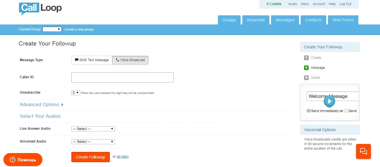The image size is (380, 167).
Task: Switch to the Web Forms tab
Action: pos(343,20)
